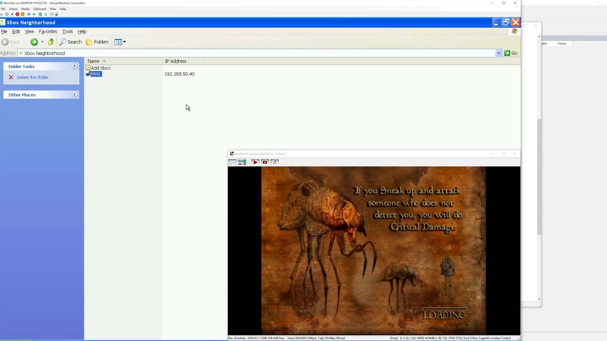The height and width of the screenshot is (341, 607).
Task: Expand the address bar dropdown
Action: 498,53
